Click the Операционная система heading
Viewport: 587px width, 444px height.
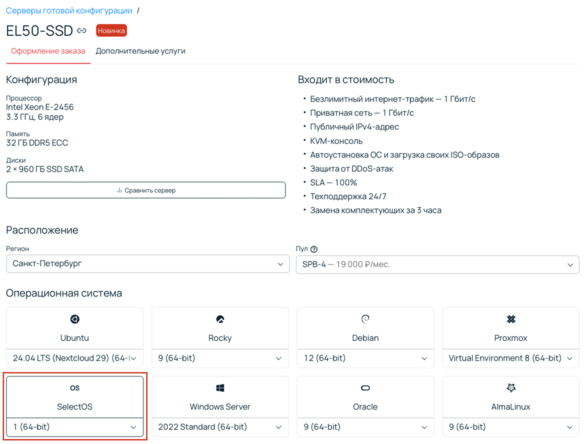click(64, 293)
